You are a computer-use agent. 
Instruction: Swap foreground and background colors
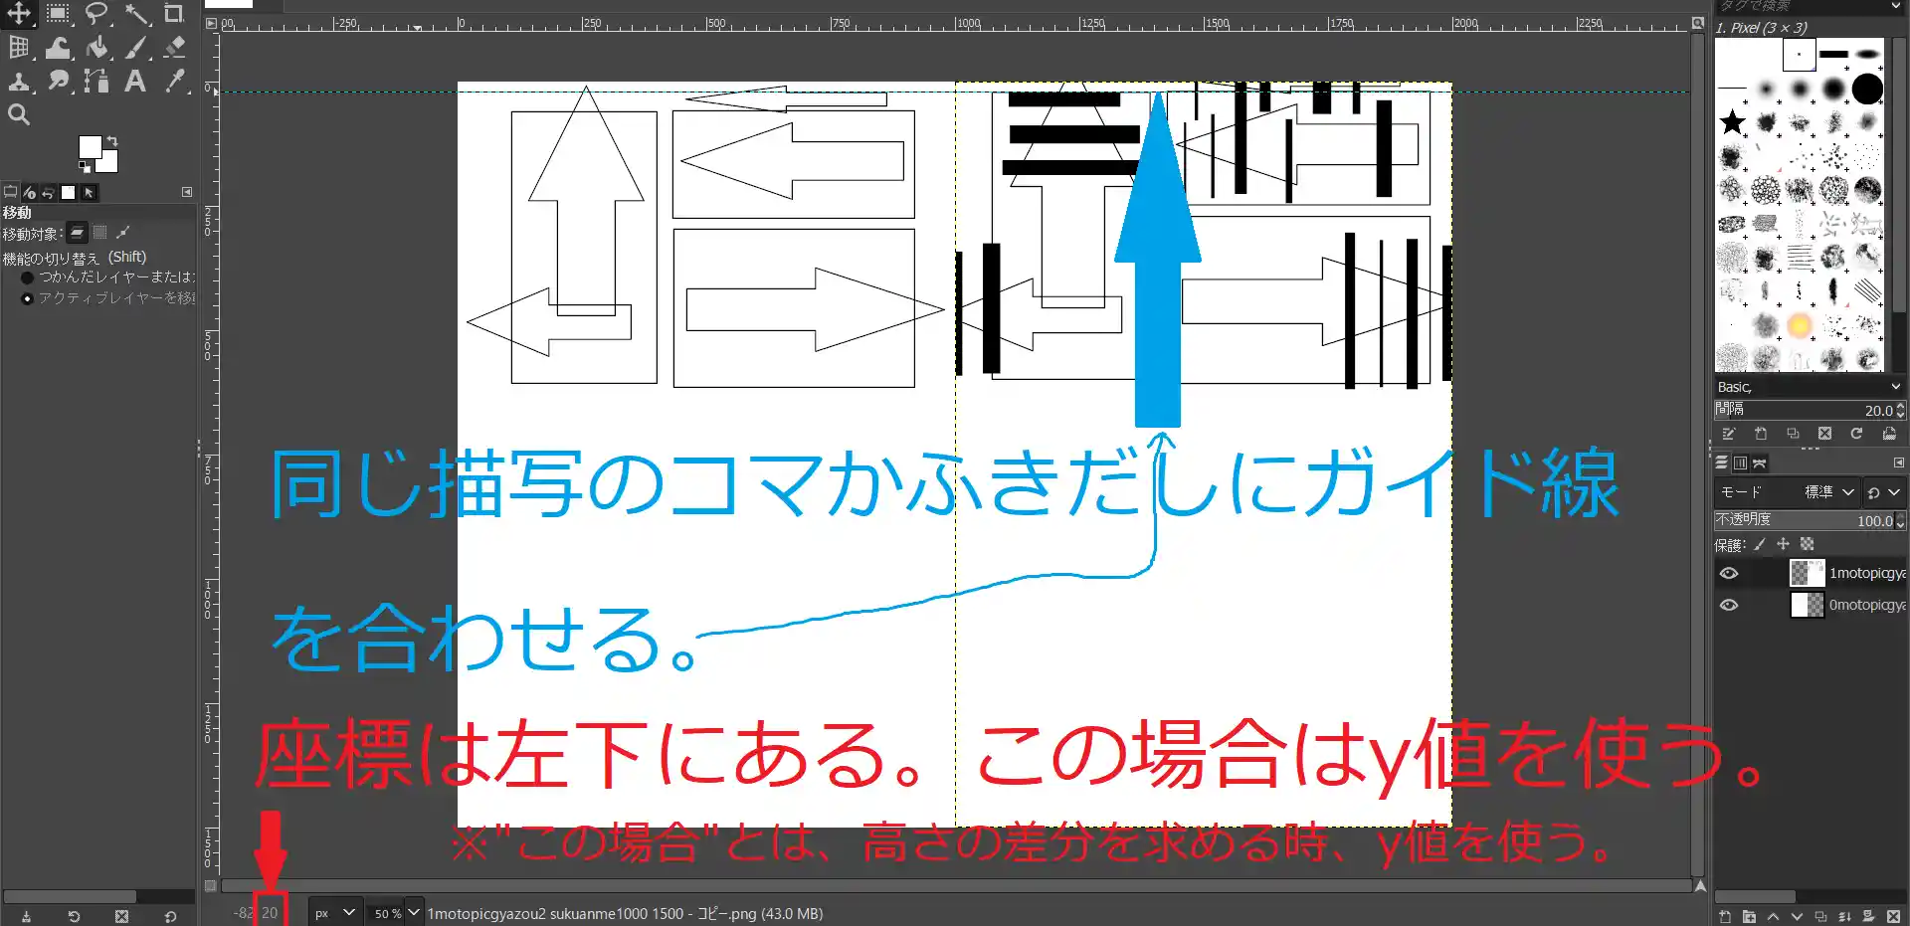coord(111,140)
